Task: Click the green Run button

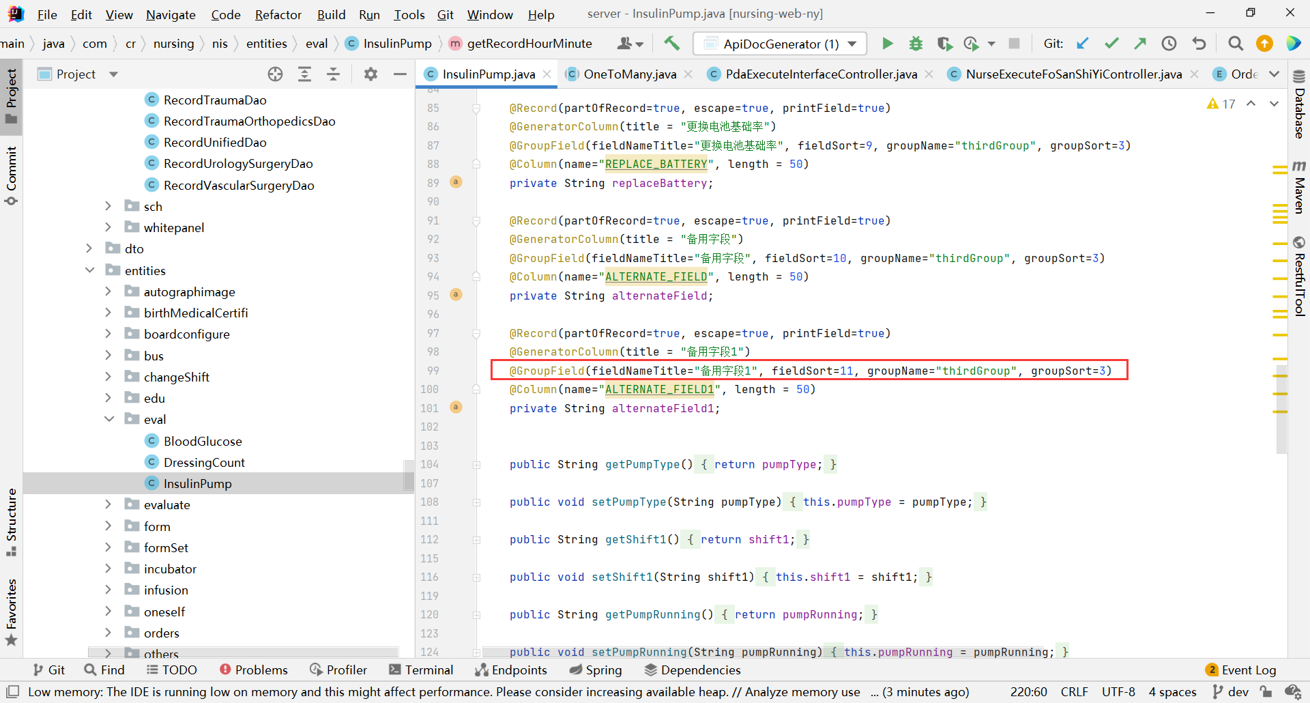Action: click(887, 44)
